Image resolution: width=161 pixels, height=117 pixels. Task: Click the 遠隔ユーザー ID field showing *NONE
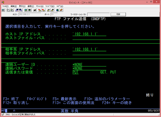[89, 64]
